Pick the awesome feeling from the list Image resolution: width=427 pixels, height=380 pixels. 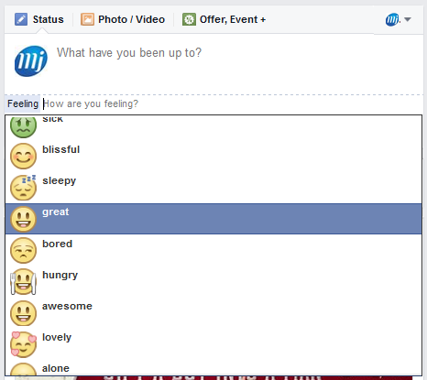(213, 313)
